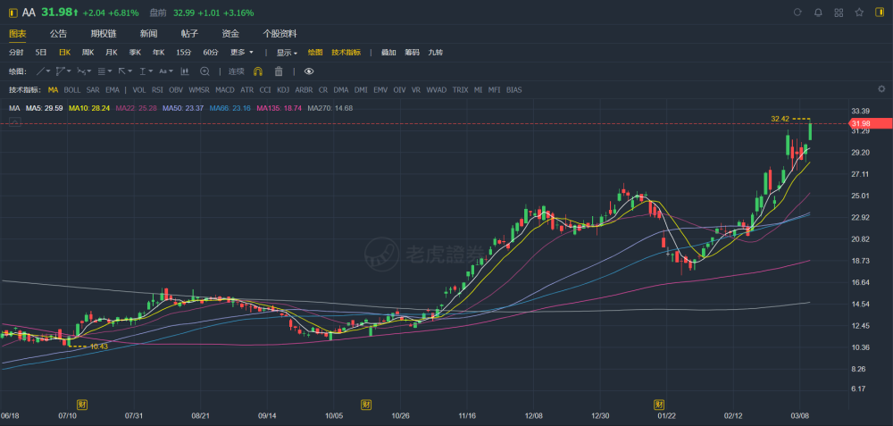Image resolution: width=893 pixels, height=426 pixels.
Task: Select 60分 minute timeframe
Action: [211, 53]
